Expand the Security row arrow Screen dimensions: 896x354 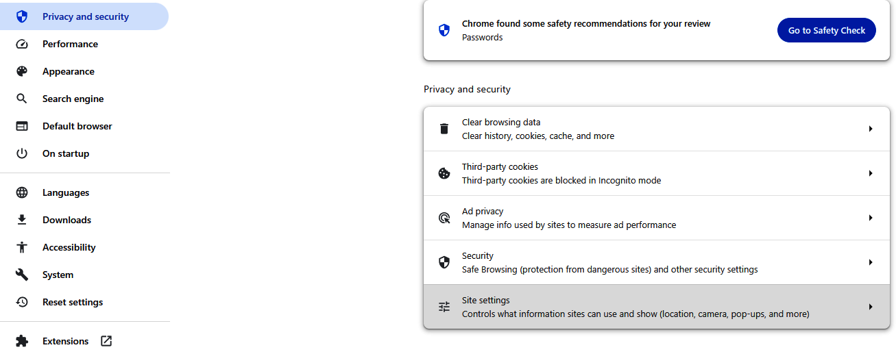pyautogui.click(x=871, y=262)
